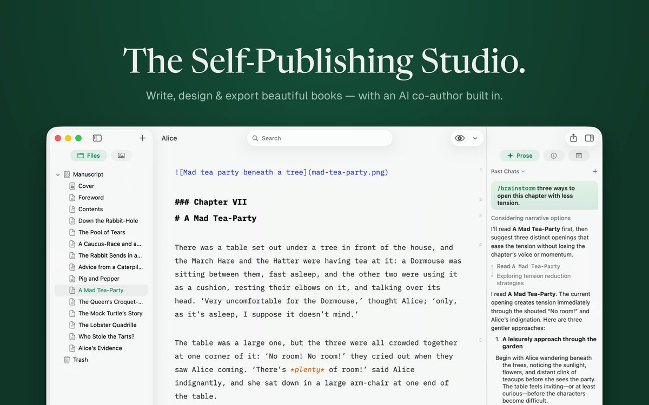Toggle the left sidebar panel icon
Screen dimensions: 649x405
97,138
